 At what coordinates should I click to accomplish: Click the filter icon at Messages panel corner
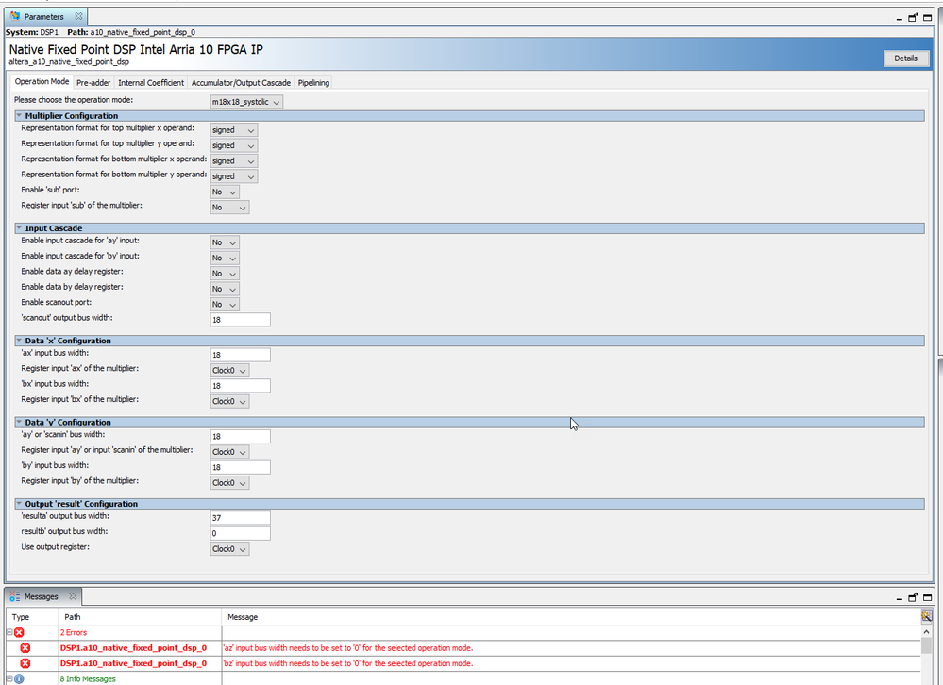(x=926, y=616)
